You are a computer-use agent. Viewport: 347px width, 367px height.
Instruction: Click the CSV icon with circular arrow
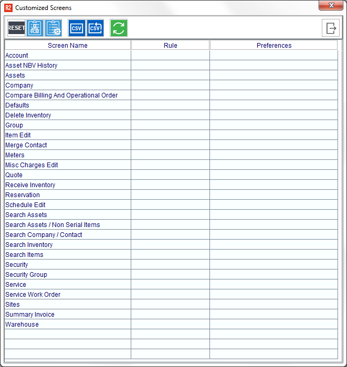[95, 28]
